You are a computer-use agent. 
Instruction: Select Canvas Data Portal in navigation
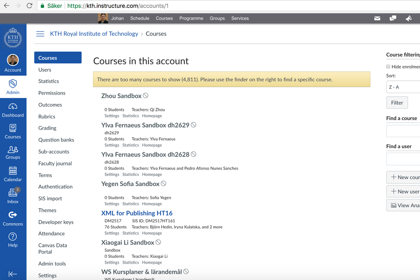tap(53, 249)
